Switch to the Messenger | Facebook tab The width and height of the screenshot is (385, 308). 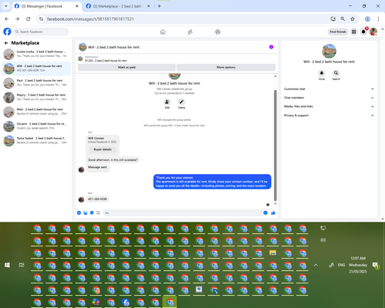tap(46, 6)
